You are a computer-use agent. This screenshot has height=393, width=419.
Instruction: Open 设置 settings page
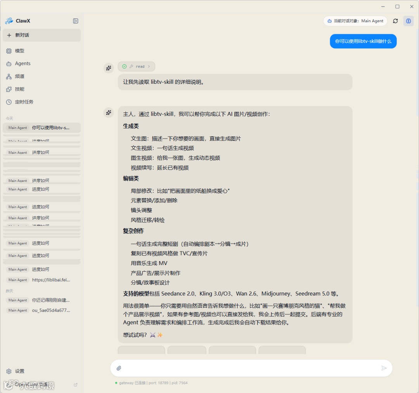coord(42,371)
